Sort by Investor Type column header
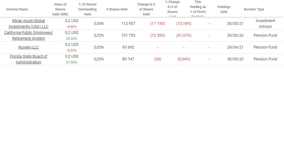The height and width of the screenshot is (163, 284). [254, 9]
